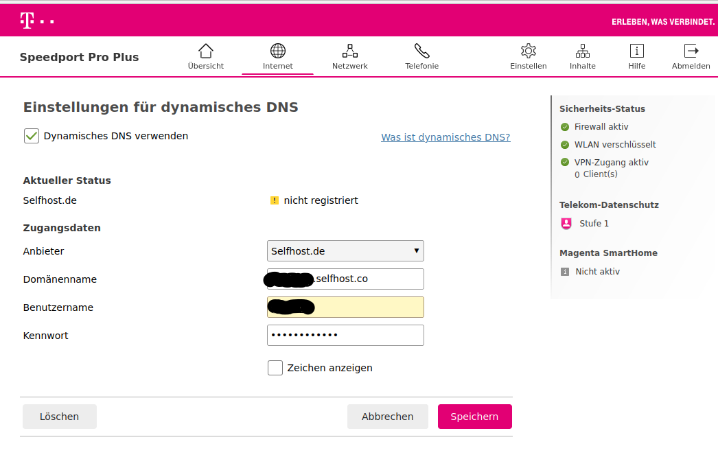Click the 'VPN-Zugang aktiv' status text
The image size is (718, 455).
coord(612,163)
